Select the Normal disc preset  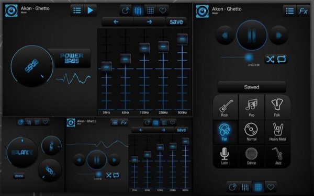[252, 132]
